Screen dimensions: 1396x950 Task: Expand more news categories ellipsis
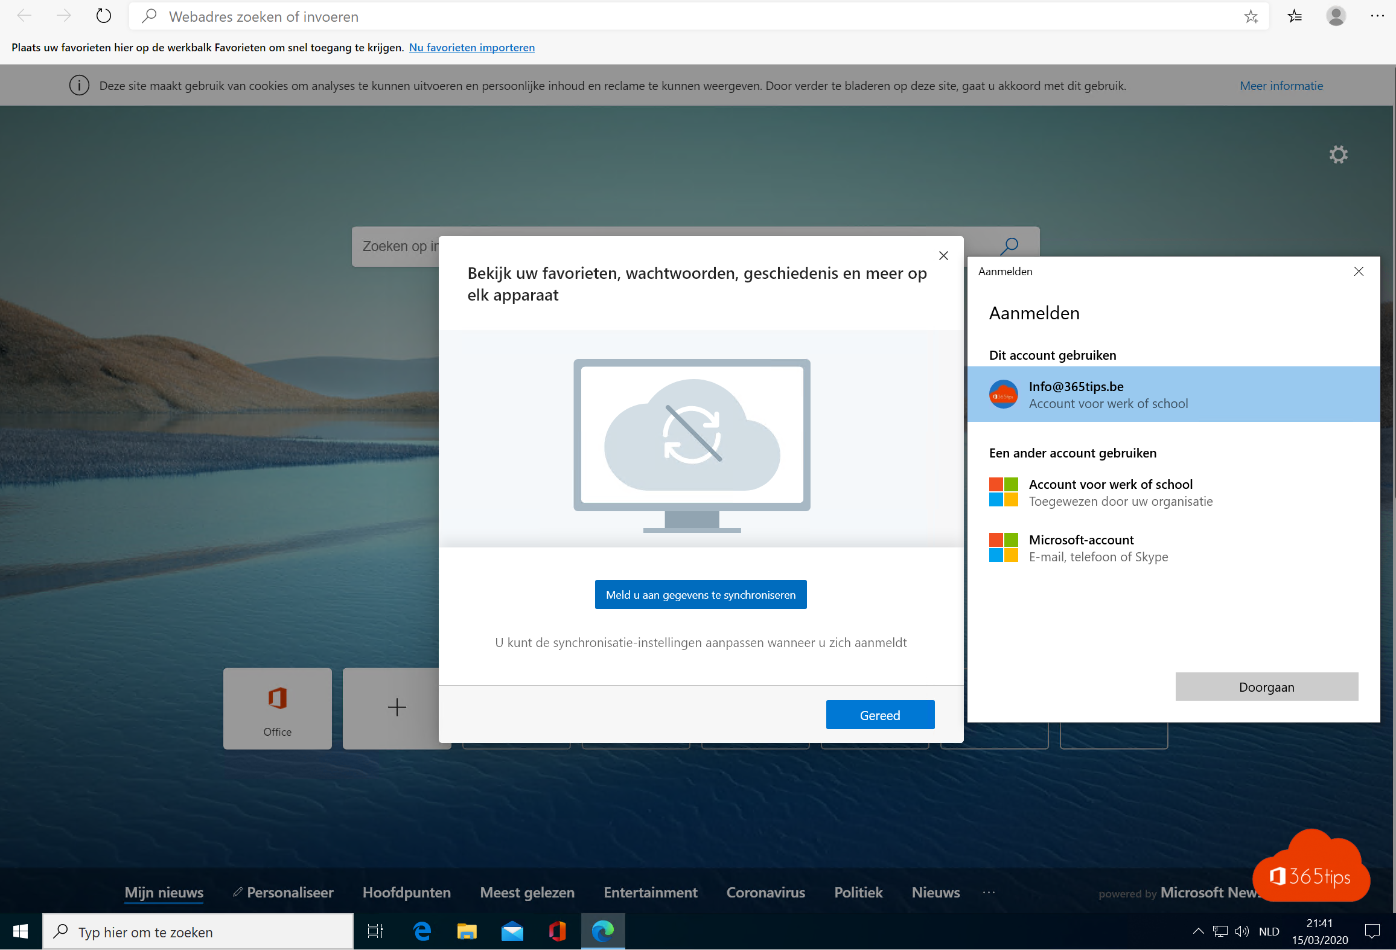click(989, 893)
